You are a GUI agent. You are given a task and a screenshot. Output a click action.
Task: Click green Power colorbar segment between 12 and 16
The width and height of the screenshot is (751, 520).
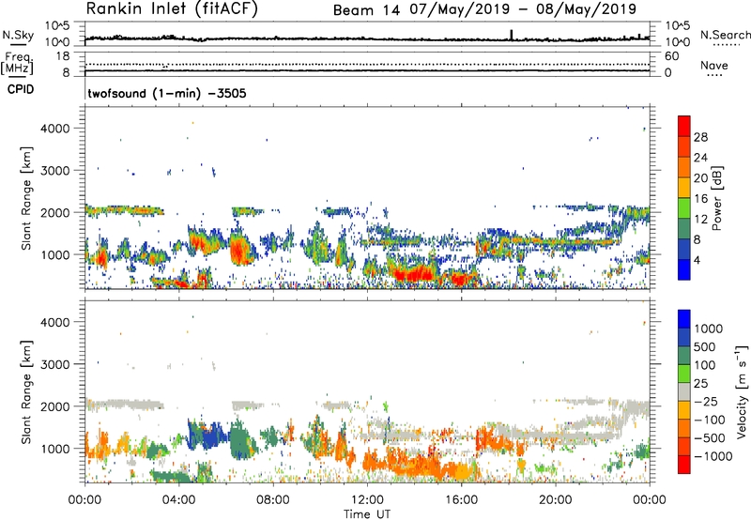tap(684, 208)
